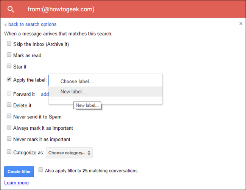Open the Choose category dropdown

tap(69, 153)
